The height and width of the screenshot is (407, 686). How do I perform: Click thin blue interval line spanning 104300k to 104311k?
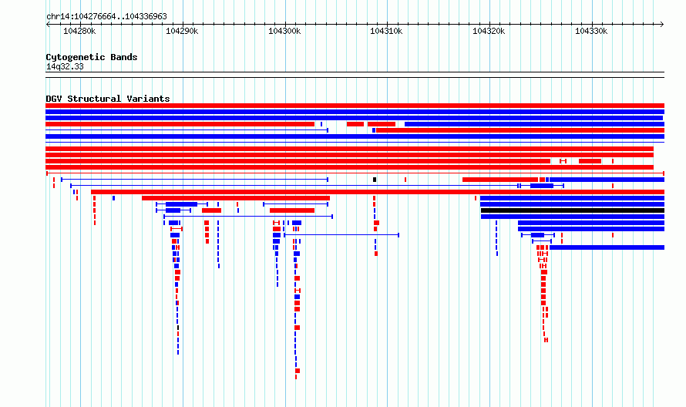[x=341, y=235]
